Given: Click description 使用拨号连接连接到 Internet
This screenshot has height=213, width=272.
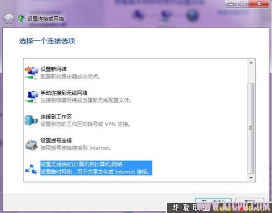Looking at the screenshot, I should coord(76,148).
